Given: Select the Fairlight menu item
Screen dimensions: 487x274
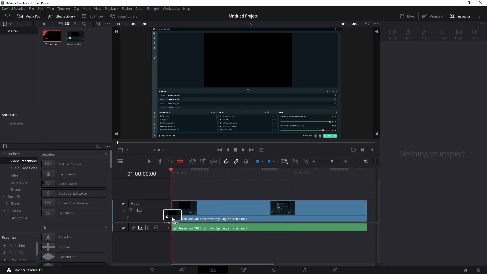Looking at the screenshot, I should tap(153, 8).
